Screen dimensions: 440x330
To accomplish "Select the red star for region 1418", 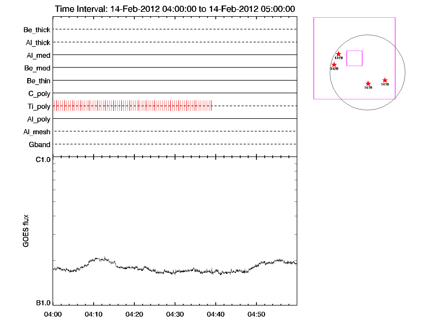I will click(368, 84).
